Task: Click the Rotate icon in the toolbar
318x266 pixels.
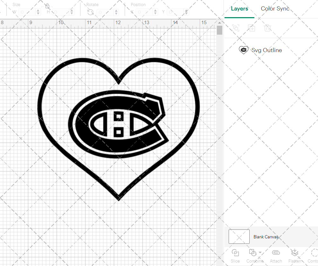Action: tap(91, 12)
